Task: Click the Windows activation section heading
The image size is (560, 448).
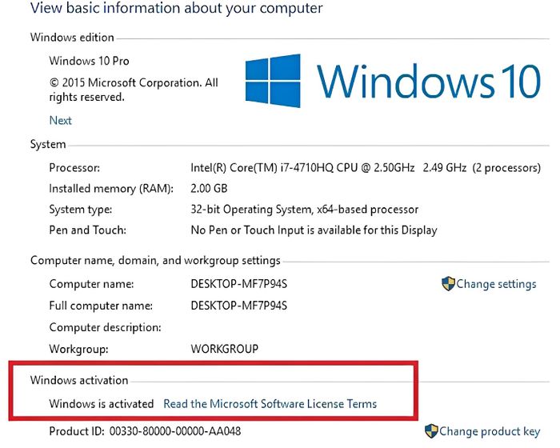Action: (79, 380)
